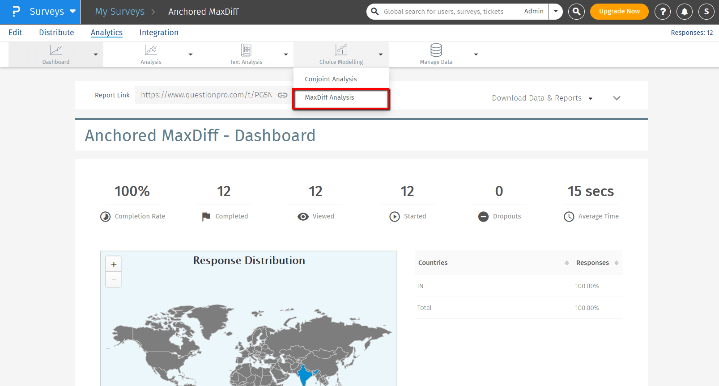Go to My Surveys breadcrumb link

(119, 12)
